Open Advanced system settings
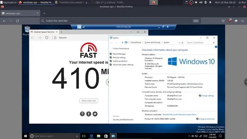 (123, 65)
